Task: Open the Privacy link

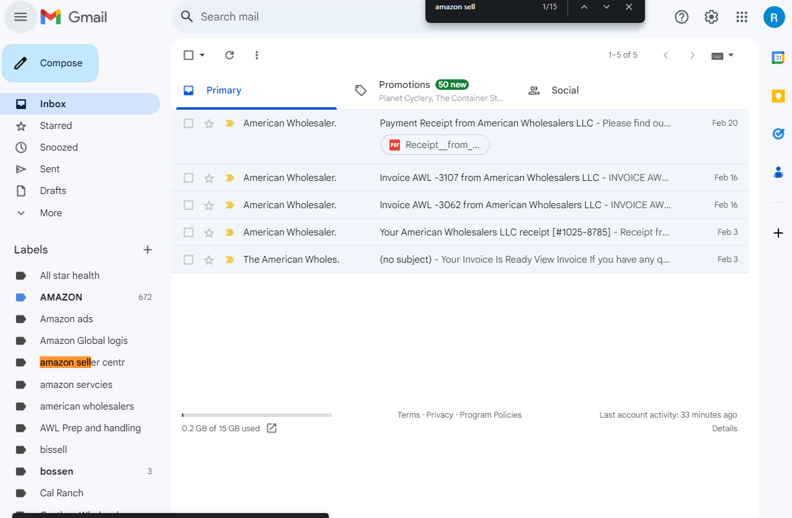Action: [x=440, y=415]
